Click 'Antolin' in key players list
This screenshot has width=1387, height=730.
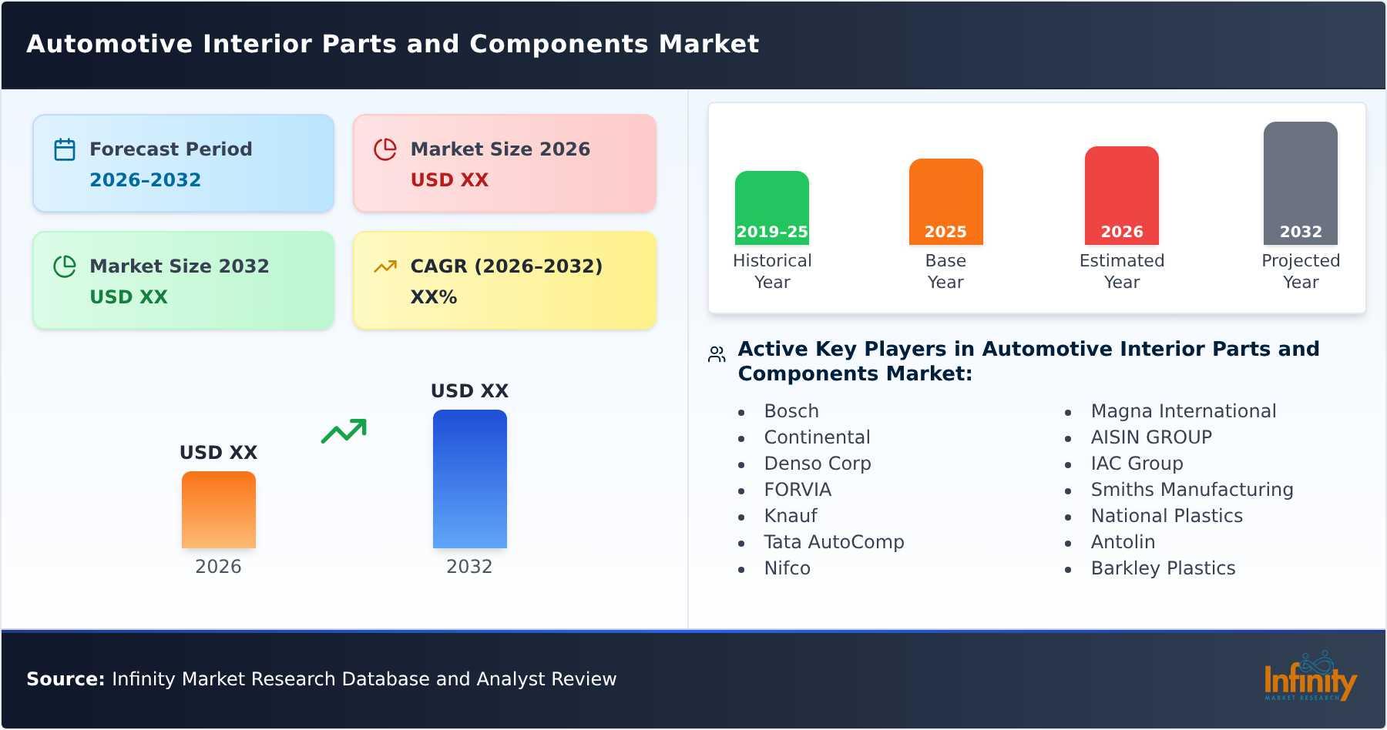(1123, 542)
